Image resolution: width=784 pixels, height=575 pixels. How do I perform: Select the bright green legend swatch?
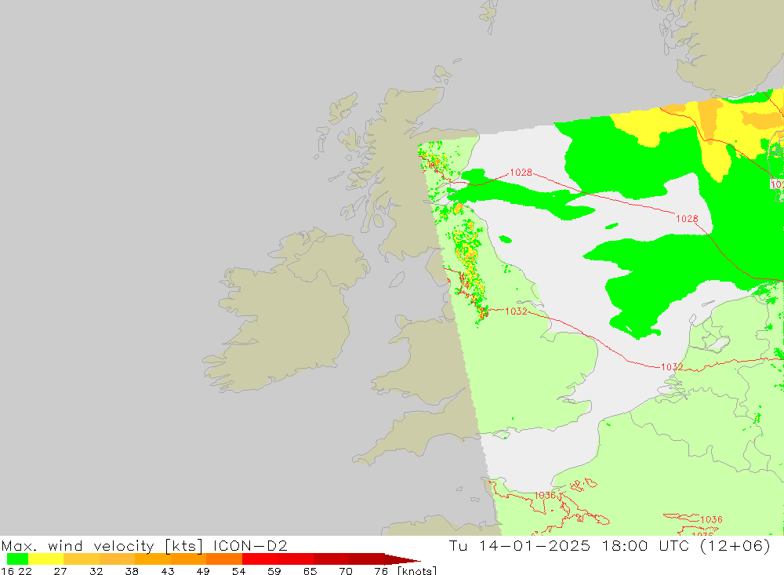(x=17, y=559)
